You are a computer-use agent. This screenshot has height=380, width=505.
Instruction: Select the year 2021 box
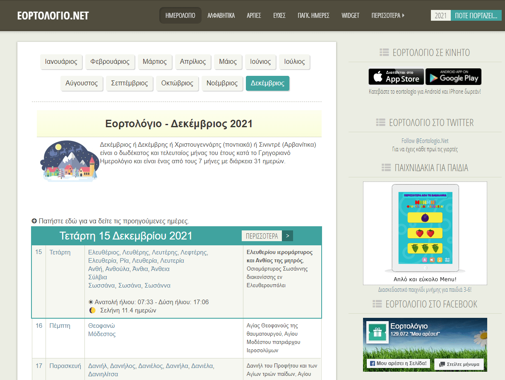tap(440, 16)
